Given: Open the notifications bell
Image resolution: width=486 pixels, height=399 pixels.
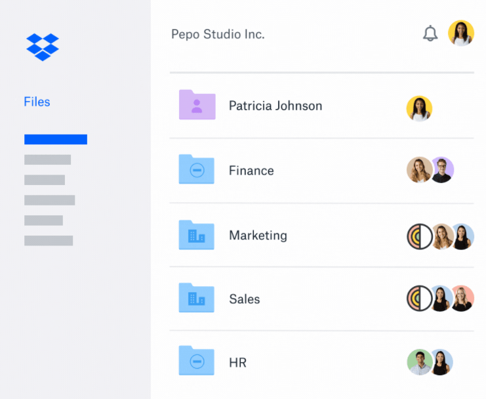Looking at the screenshot, I should tap(430, 33).
